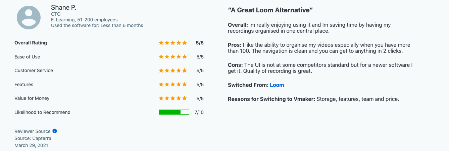Click the Reviewer Source info icon
Viewport: 449px width, 151px height.
[55, 131]
